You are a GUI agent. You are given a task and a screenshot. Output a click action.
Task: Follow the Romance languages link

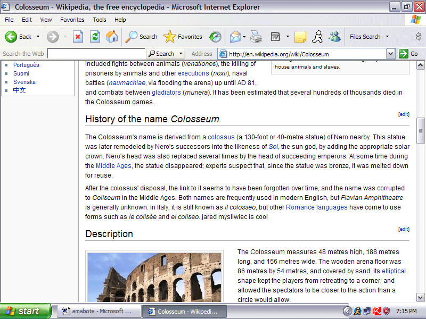(317, 207)
